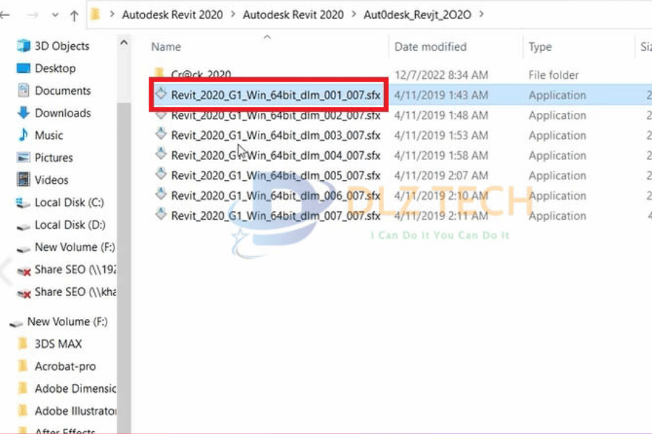Click the Type column header
652x434 pixels.
point(540,47)
